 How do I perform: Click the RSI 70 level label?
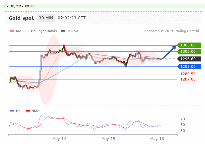click(183, 119)
